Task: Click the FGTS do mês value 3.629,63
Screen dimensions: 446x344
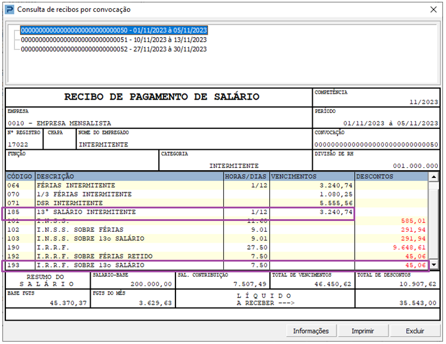Action: (x=155, y=303)
